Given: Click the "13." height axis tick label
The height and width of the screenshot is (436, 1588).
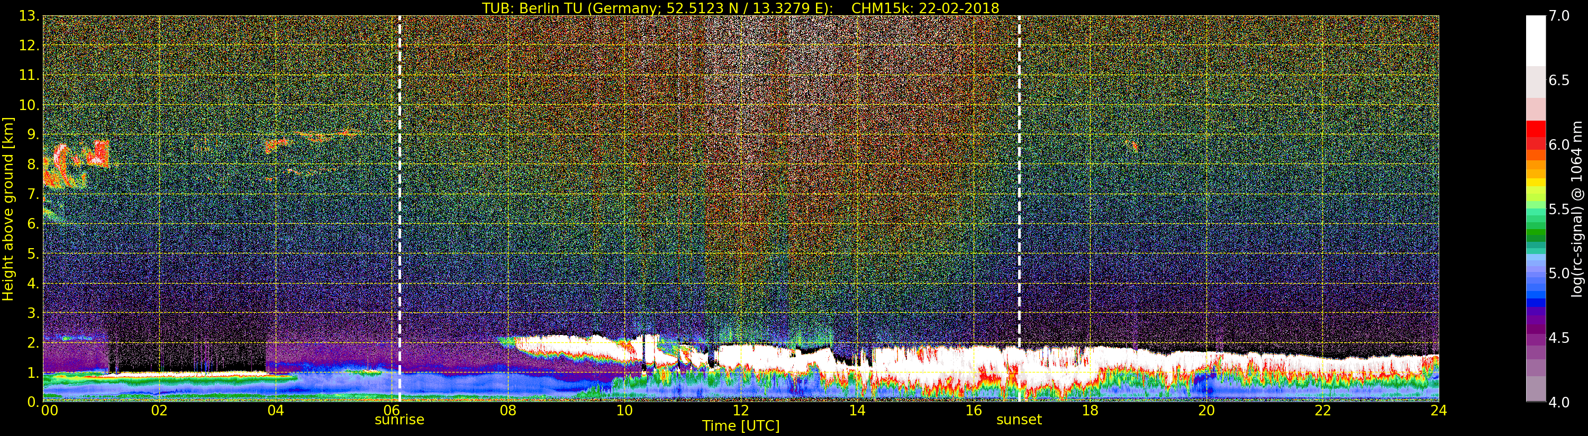Looking at the screenshot, I should tap(30, 16).
